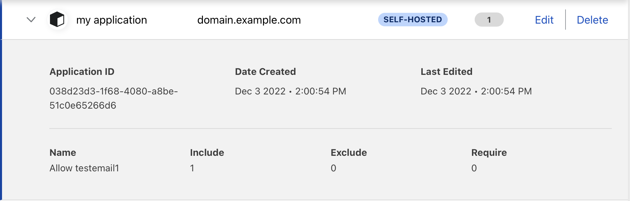This screenshot has height=201, width=630.
Task: Click the Application ID heading
Action: click(82, 71)
